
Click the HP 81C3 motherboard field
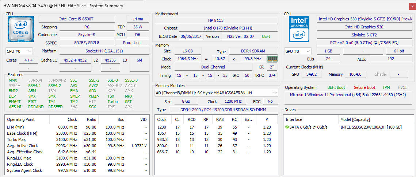tap(216, 20)
